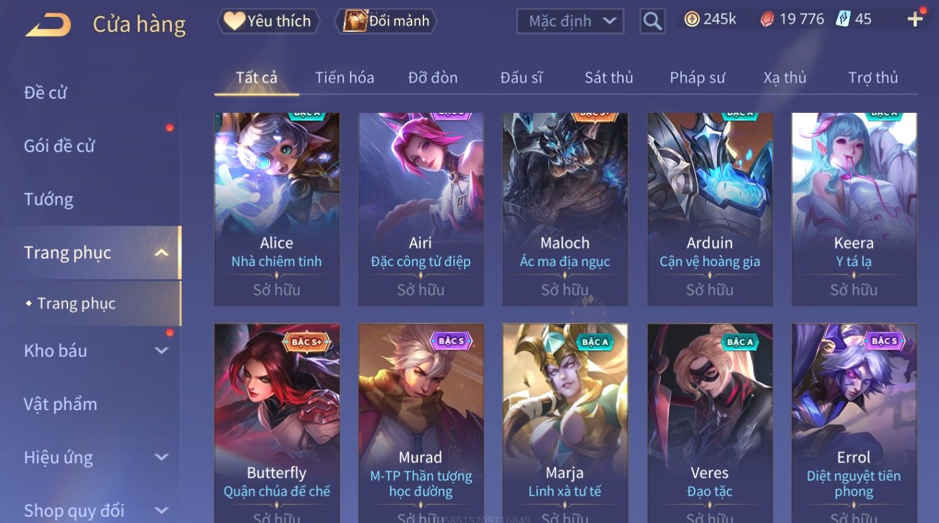This screenshot has height=523, width=939.
Task: Select the Tiến hóa tab
Action: [x=344, y=77]
